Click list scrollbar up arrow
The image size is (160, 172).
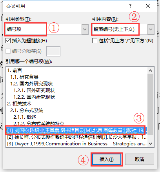tap(151, 71)
